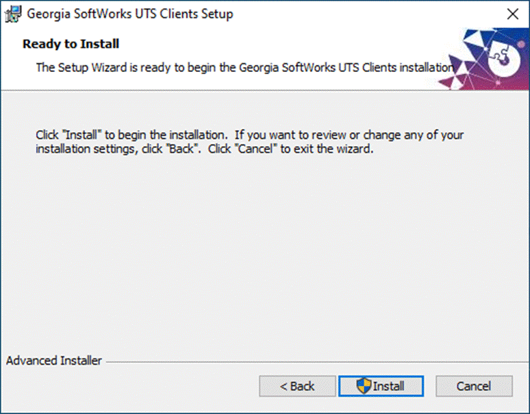The width and height of the screenshot is (530, 414).
Task: Close the setup window with X
Action: 512,14
